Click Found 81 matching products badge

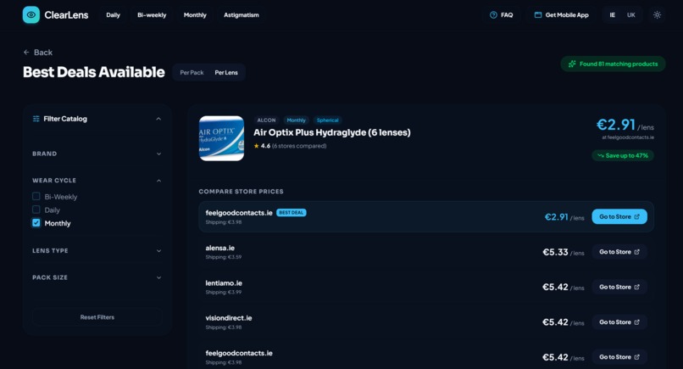[x=613, y=64]
